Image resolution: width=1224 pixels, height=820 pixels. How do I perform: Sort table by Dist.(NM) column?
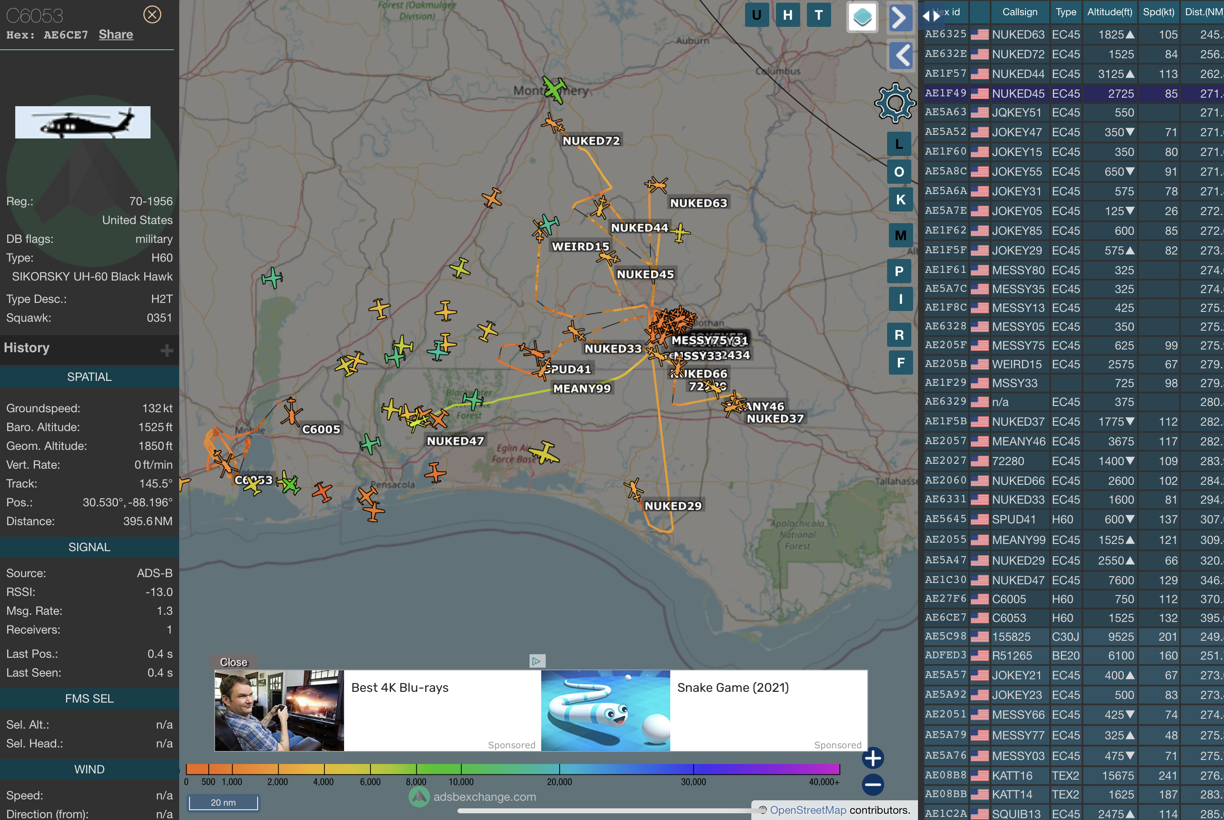point(1203,12)
